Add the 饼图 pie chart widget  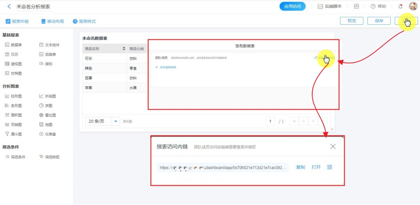tap(47, 106)
